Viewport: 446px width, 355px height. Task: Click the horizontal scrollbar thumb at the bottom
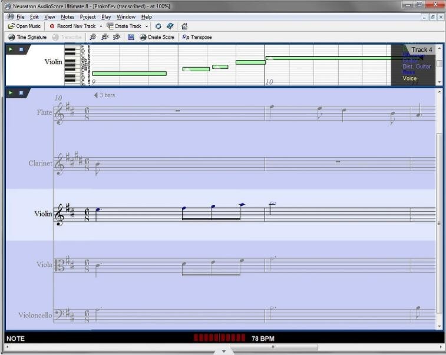coord(273,347)
